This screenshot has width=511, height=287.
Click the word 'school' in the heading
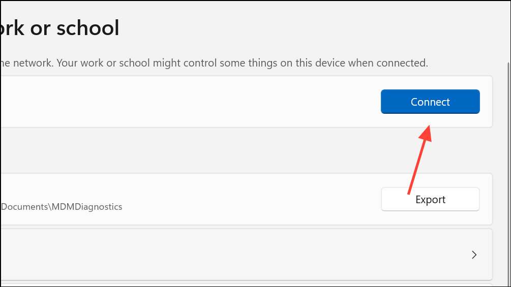(x=88, y=27)
